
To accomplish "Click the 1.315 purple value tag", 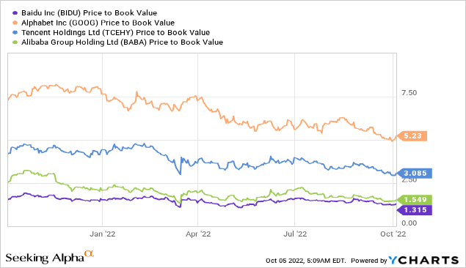I will pos(414,210).
